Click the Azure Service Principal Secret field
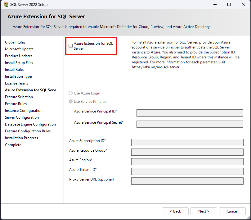Screen dimensions: 251x220 tap(190, 124)
